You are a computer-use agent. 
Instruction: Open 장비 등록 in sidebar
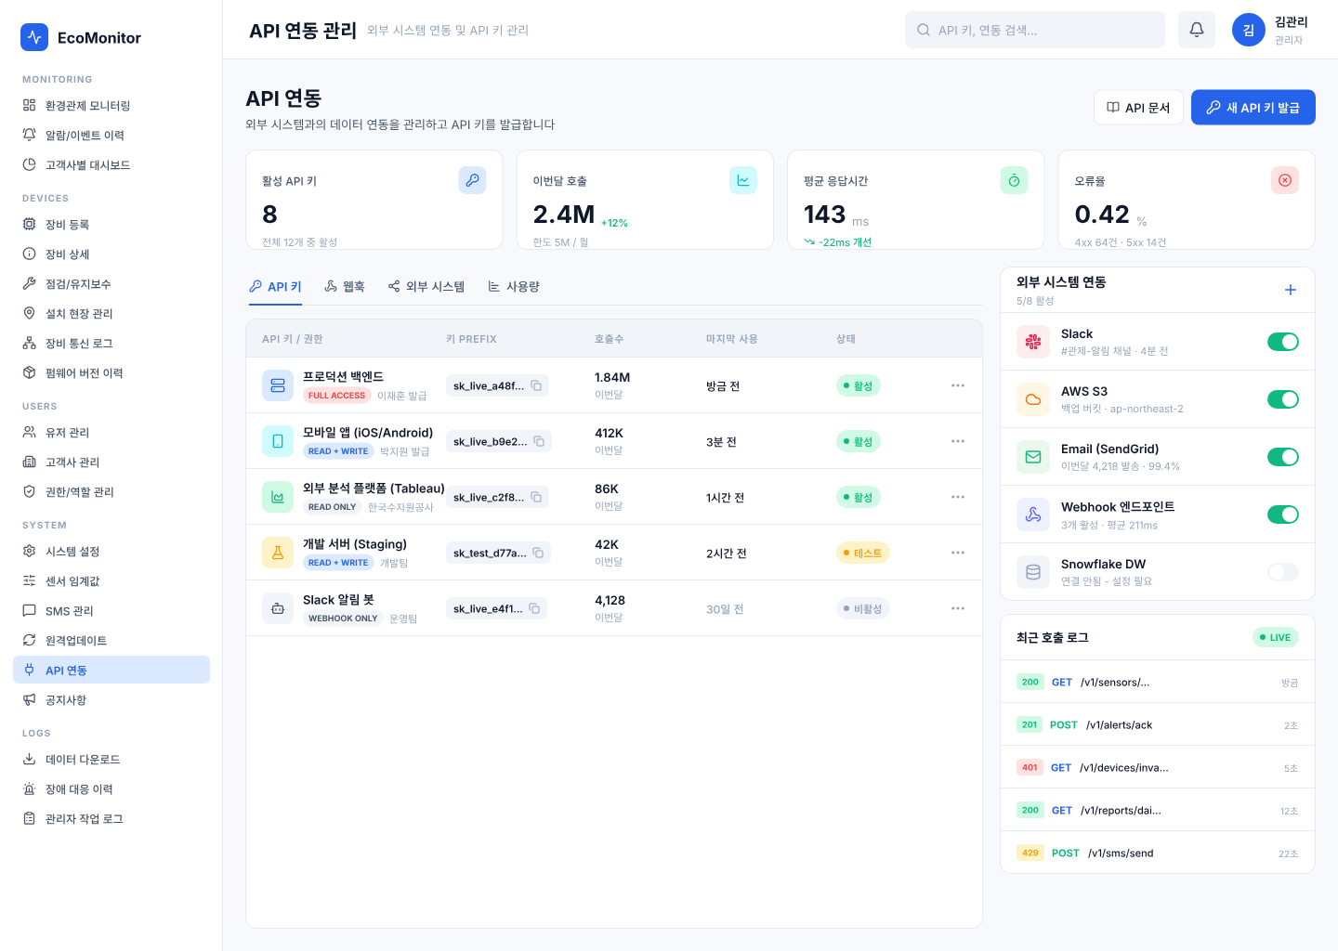(111, 225)
